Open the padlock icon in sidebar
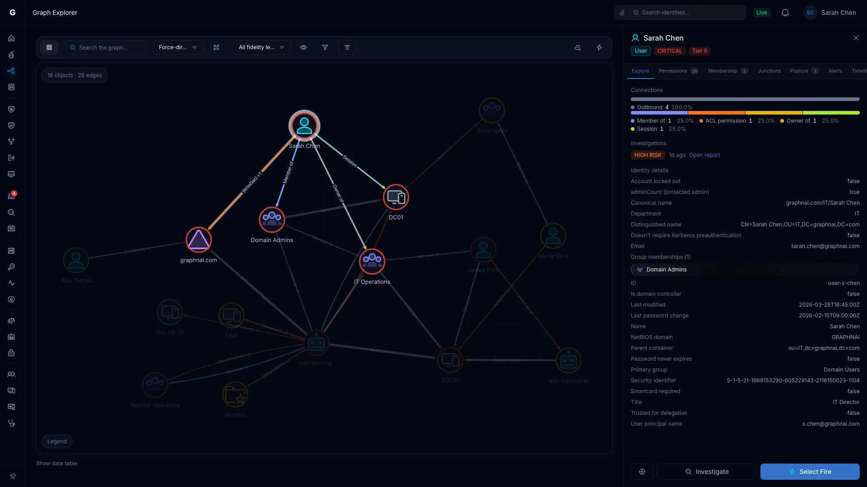 [11, 353]
